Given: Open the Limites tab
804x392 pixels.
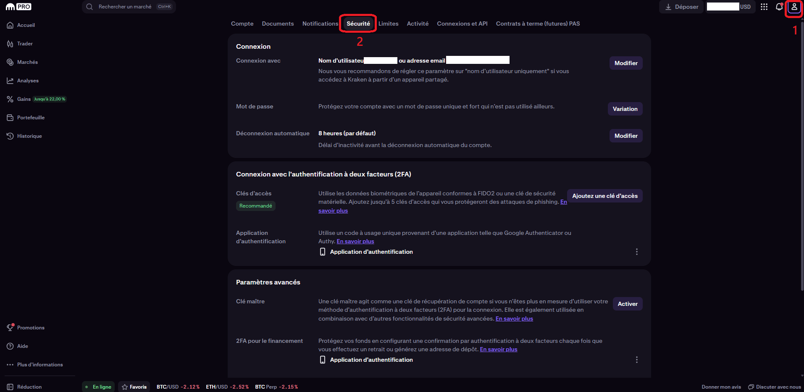Looking at the screenshot, I should (x=388, y=24).
